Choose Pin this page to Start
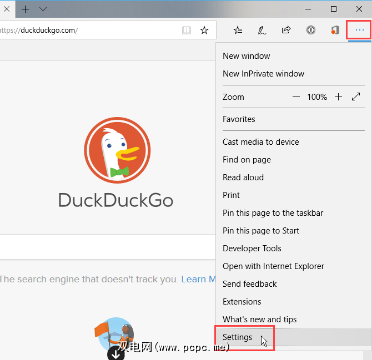372x360 pixels. click(x=293, y=231)
